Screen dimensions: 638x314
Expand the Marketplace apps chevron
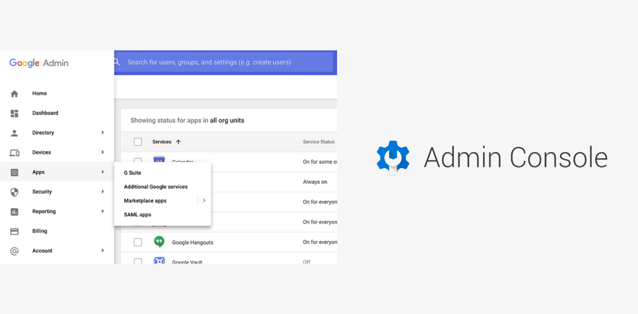[204, 200]
